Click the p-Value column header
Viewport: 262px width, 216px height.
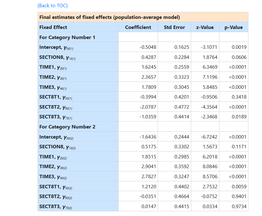(x=234, y=27)
